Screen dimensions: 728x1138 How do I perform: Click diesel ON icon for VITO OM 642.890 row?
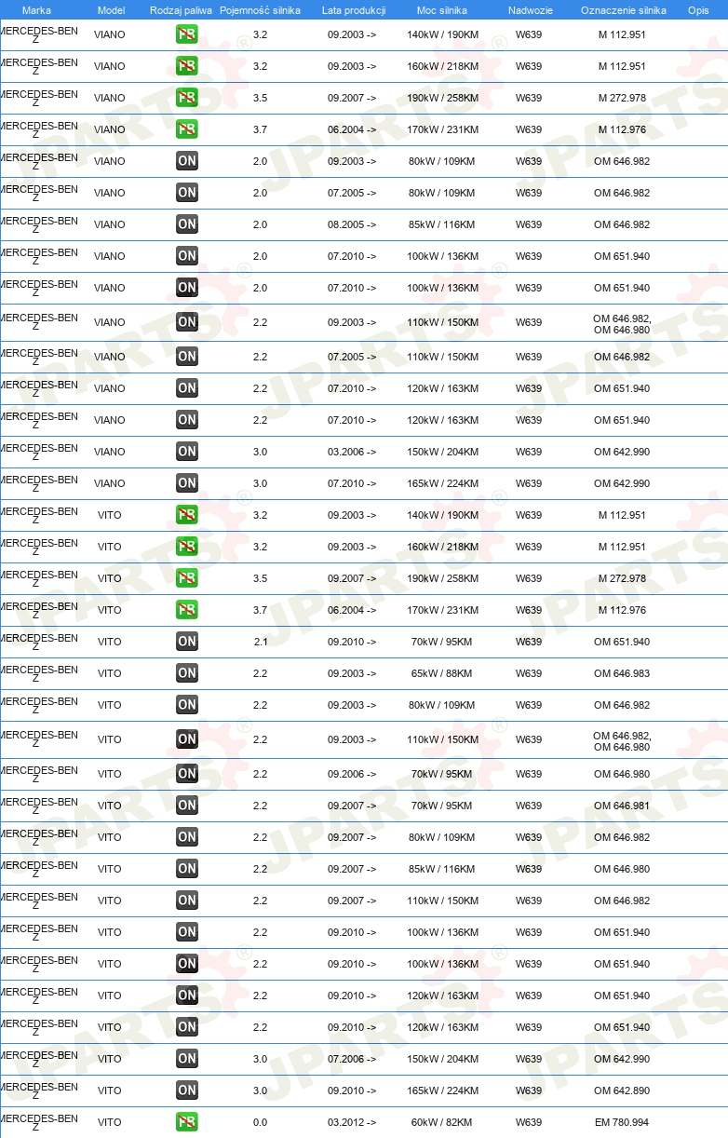point(187,1091)
